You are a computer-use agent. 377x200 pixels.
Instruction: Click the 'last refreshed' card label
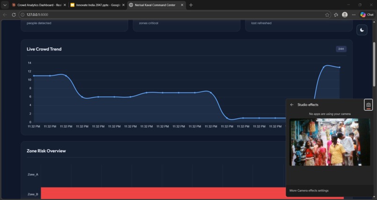coord(261,23)
